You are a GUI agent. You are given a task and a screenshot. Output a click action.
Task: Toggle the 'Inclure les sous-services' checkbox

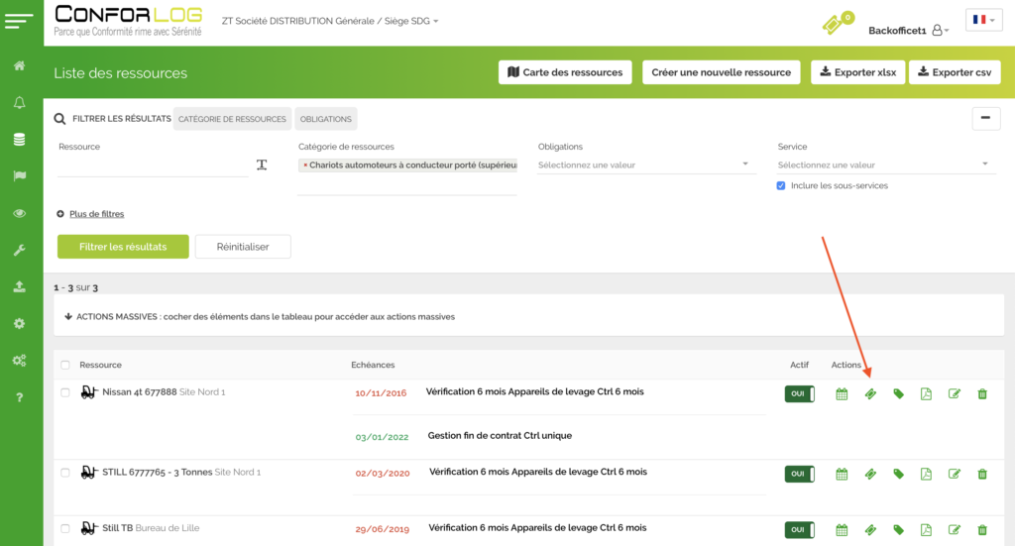781,185
